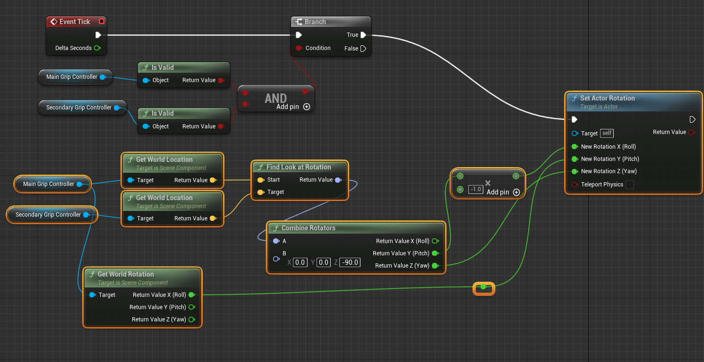Click the Combine Rotators B Z field -90.0
This screenshot has height=362, width=704.
(x=351, y=262)
